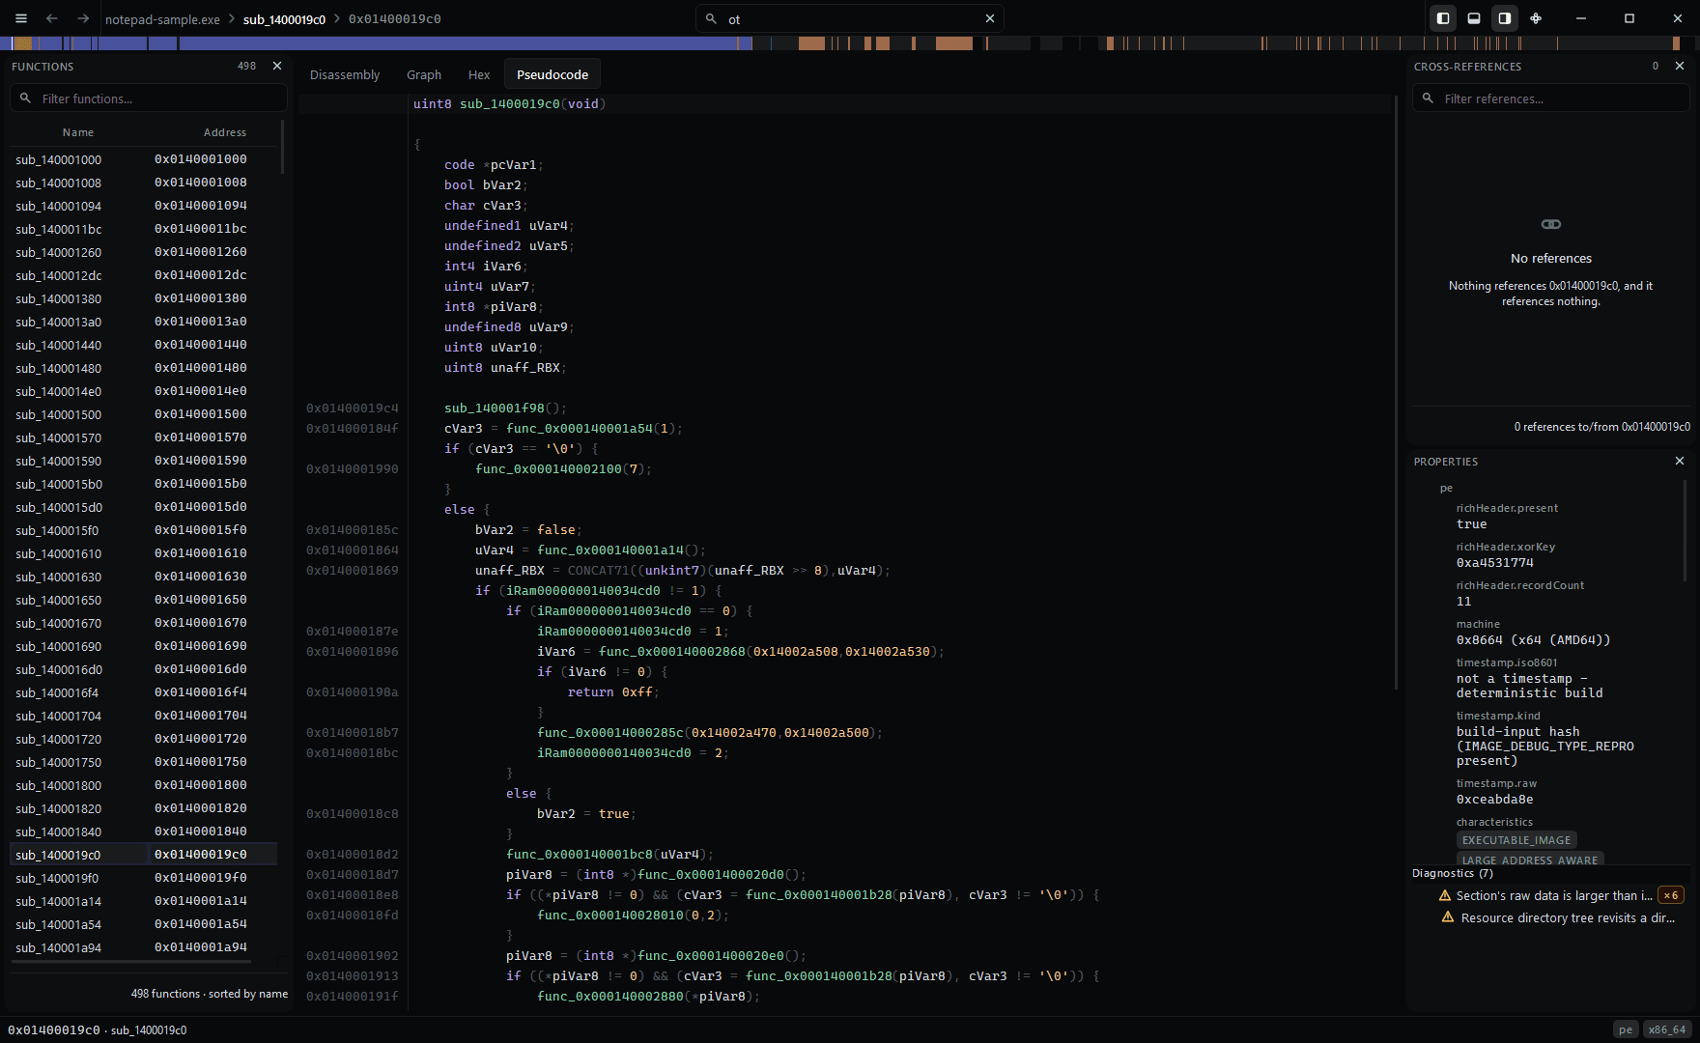Screen dimensions: 1700x1043
Task: Click the 'x86_64' status bar badge
Action: (1667, 1029)
